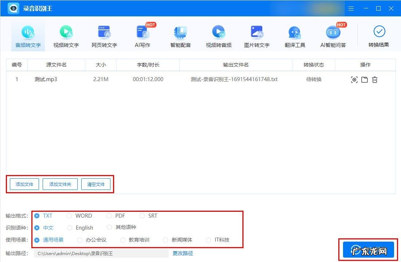The width and height of the screenshot is (401, 262).
Task: Click the 添加文件 button
Action: coord(24,184)
